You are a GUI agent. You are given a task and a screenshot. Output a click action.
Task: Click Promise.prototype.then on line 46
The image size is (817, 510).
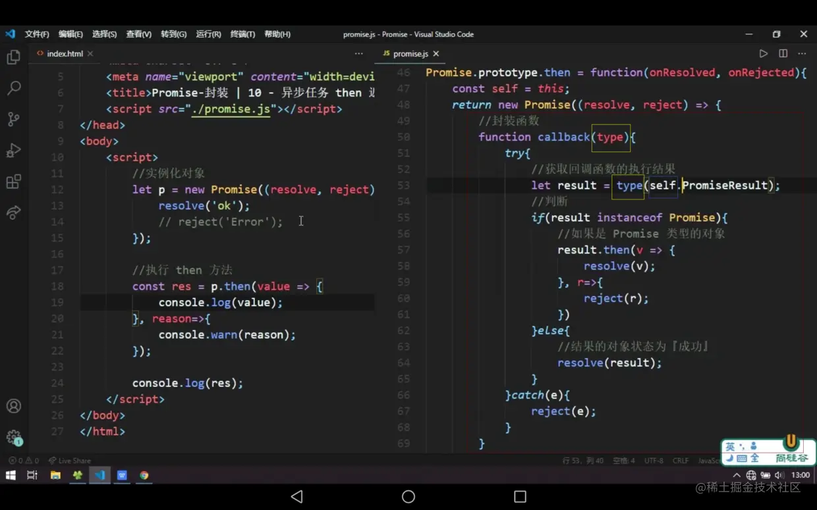498,73
